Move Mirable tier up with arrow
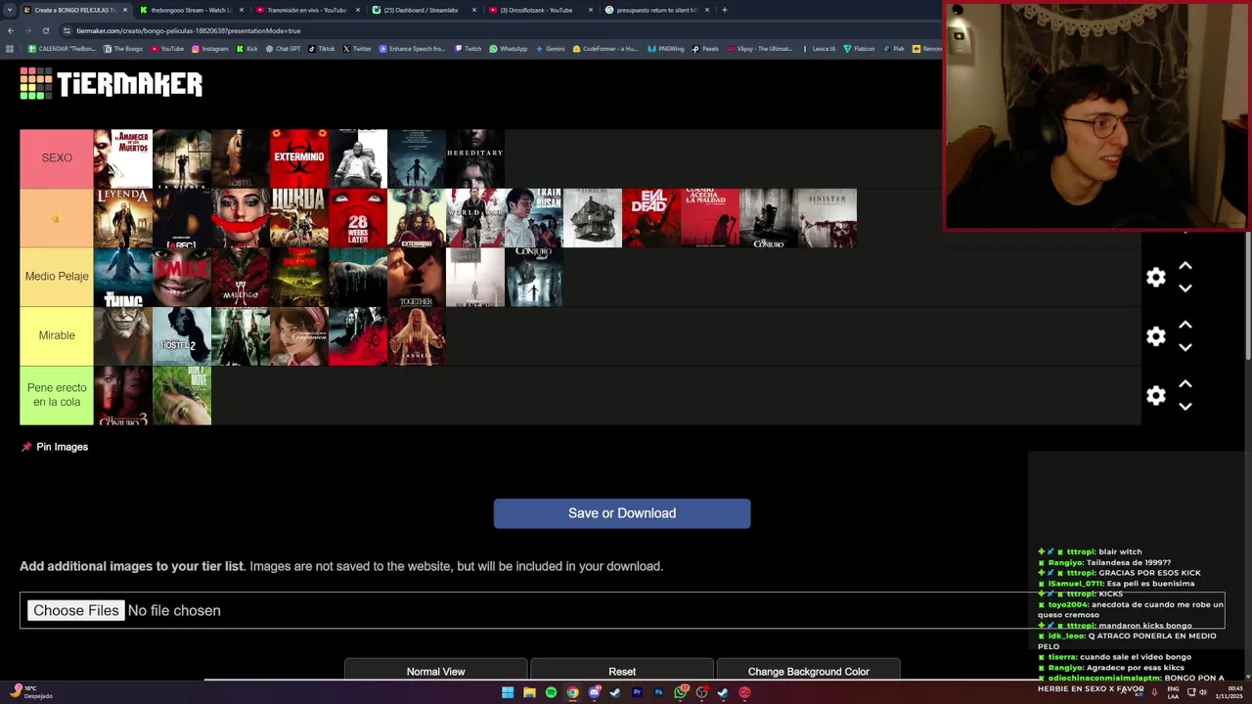This screenshot has width=1252, height=704. [1185, 325]
